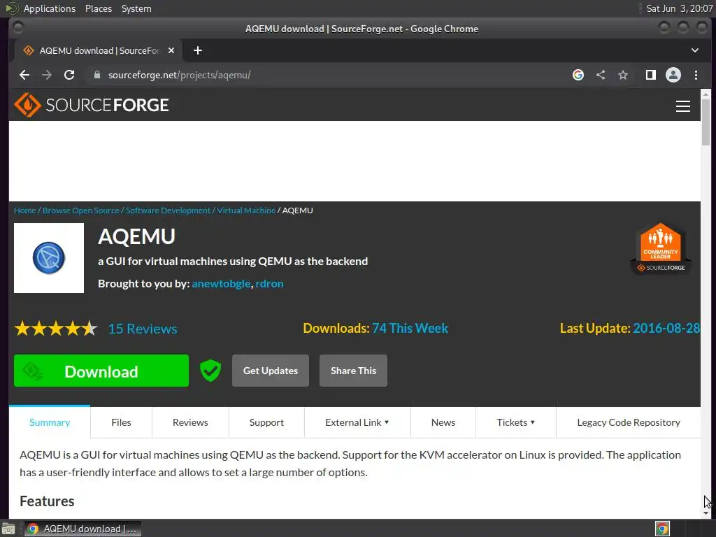The width and height of the screenshot is (716, 537).
Task: Open Chrome profile avatar
Action: tap(673, 75)
